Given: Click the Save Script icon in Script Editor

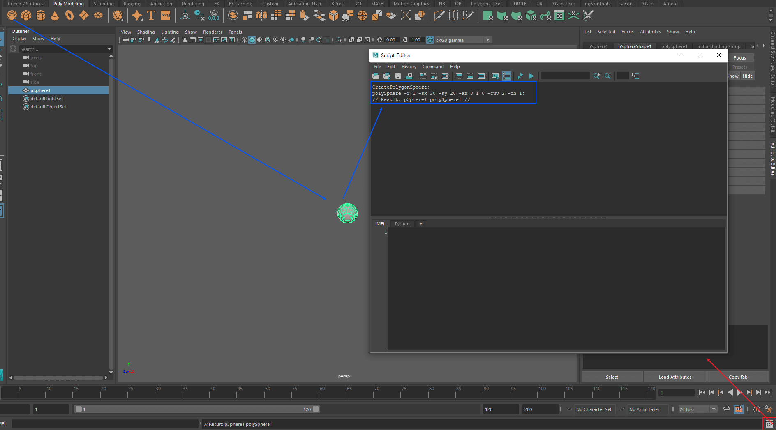Looking at the screenshot, I should point(398,76).
